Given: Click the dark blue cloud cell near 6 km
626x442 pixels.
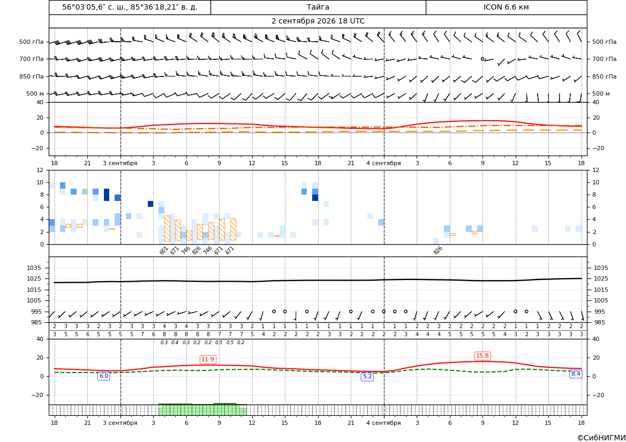Looking at the screenshot, I should pos(150,204).
